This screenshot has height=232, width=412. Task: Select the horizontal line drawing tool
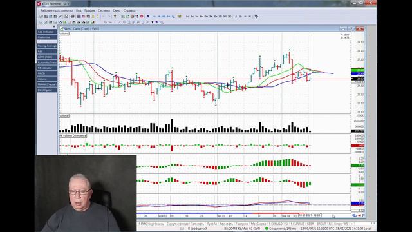point(110,23)
